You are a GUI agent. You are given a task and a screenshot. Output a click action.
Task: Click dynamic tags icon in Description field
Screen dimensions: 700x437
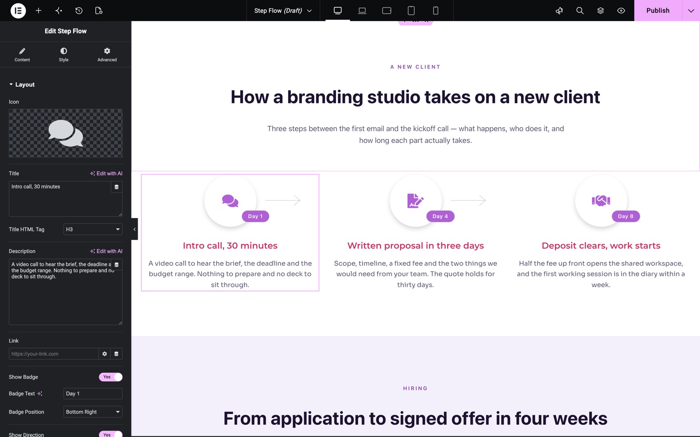tap(116, 265)
